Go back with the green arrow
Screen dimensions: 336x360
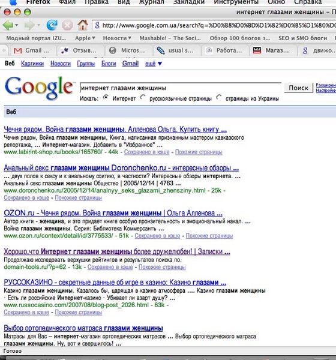click(8, 25)
